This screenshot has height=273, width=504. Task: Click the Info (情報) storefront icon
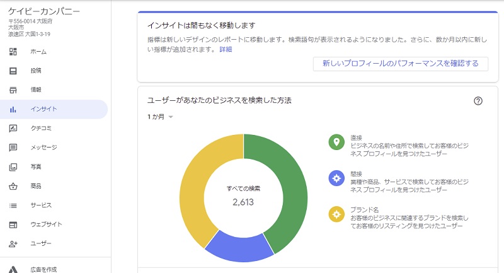click(x=13, y=90)
